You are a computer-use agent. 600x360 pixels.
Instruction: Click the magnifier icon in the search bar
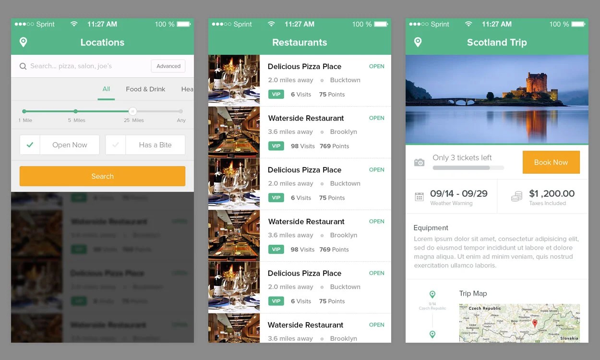(x=23, y=66)
